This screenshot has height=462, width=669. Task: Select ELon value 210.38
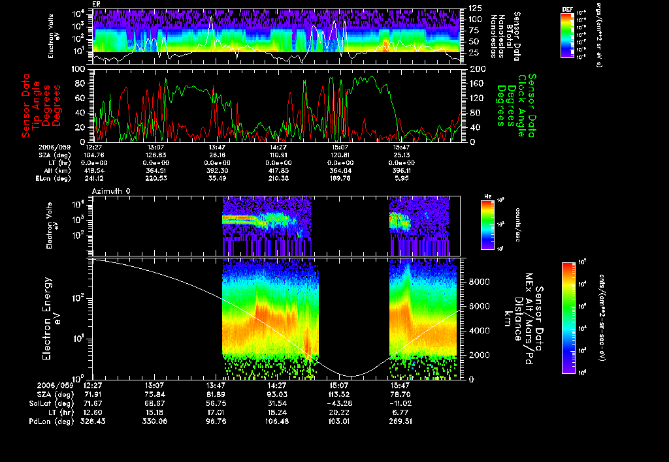pos(278,179)
